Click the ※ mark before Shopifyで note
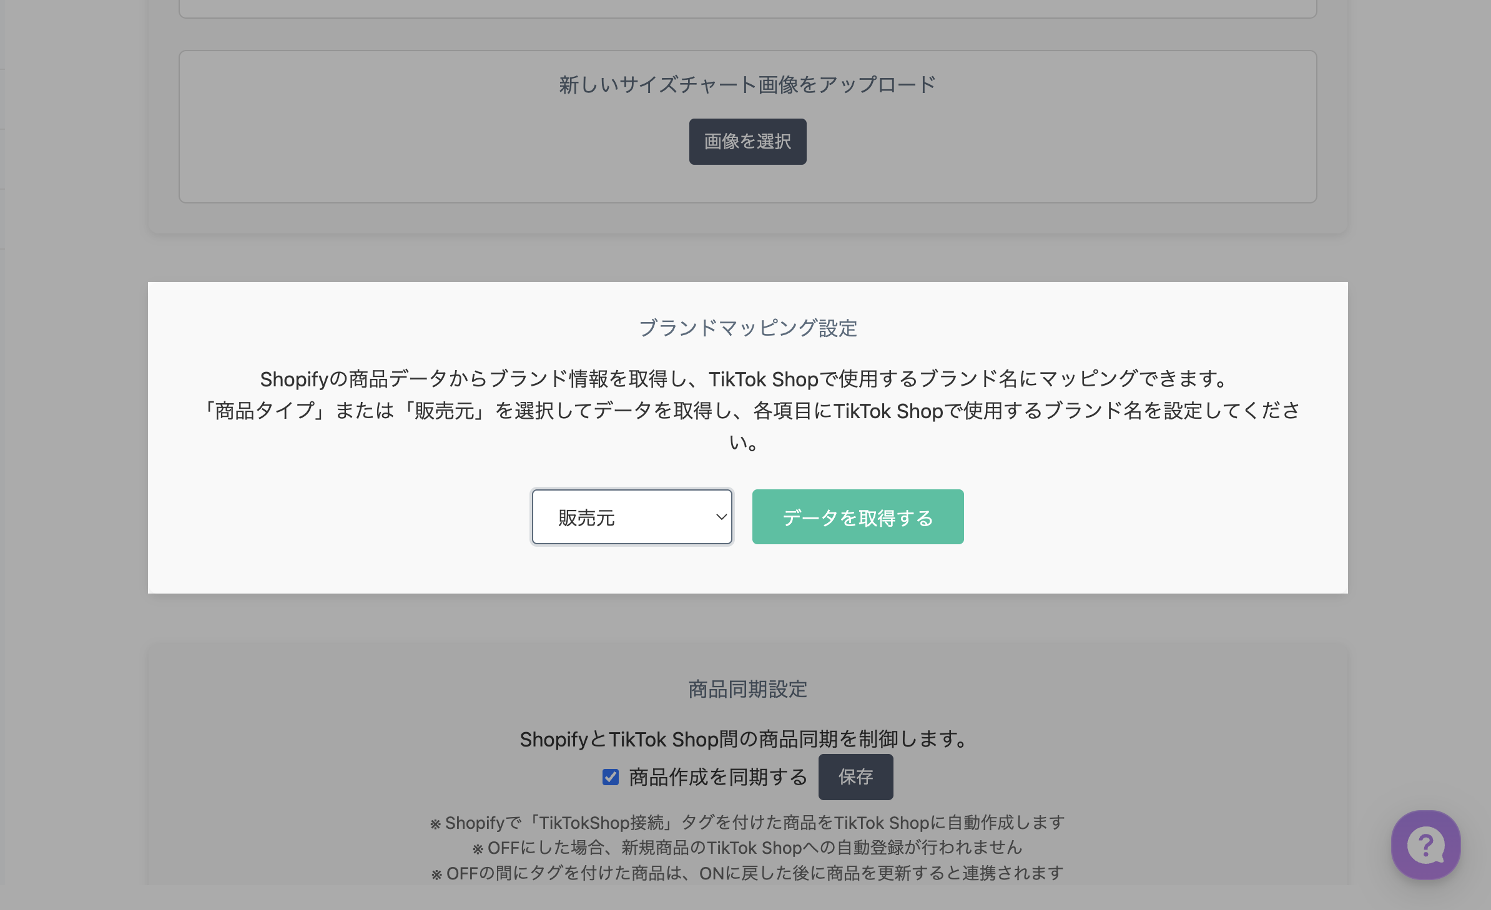The image size is (1491, 910). coord(435,824)
